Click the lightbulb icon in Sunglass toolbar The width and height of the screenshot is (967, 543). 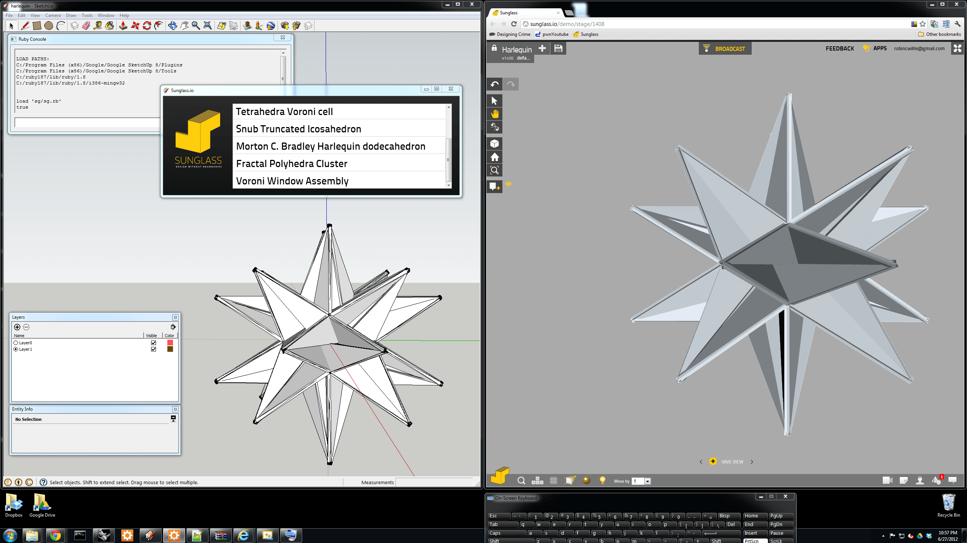click(602, 480)
